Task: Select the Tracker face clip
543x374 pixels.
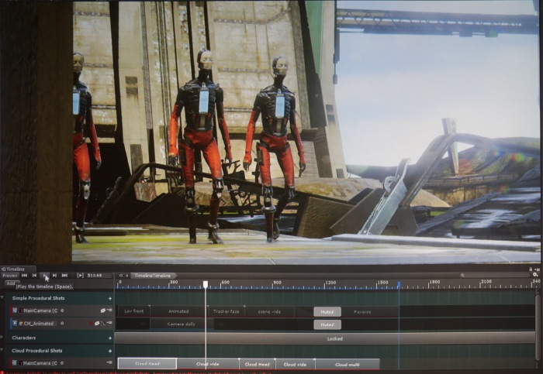Action: pyautogui.click(x=226, y=311)
